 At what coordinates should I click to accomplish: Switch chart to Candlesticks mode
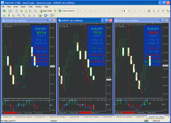[x=9, y=15]
